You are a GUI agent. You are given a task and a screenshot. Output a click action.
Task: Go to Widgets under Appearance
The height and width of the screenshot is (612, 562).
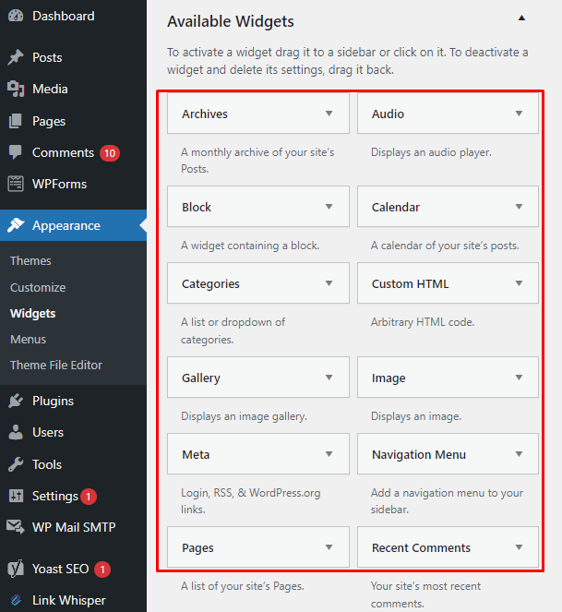pos(33,314)
